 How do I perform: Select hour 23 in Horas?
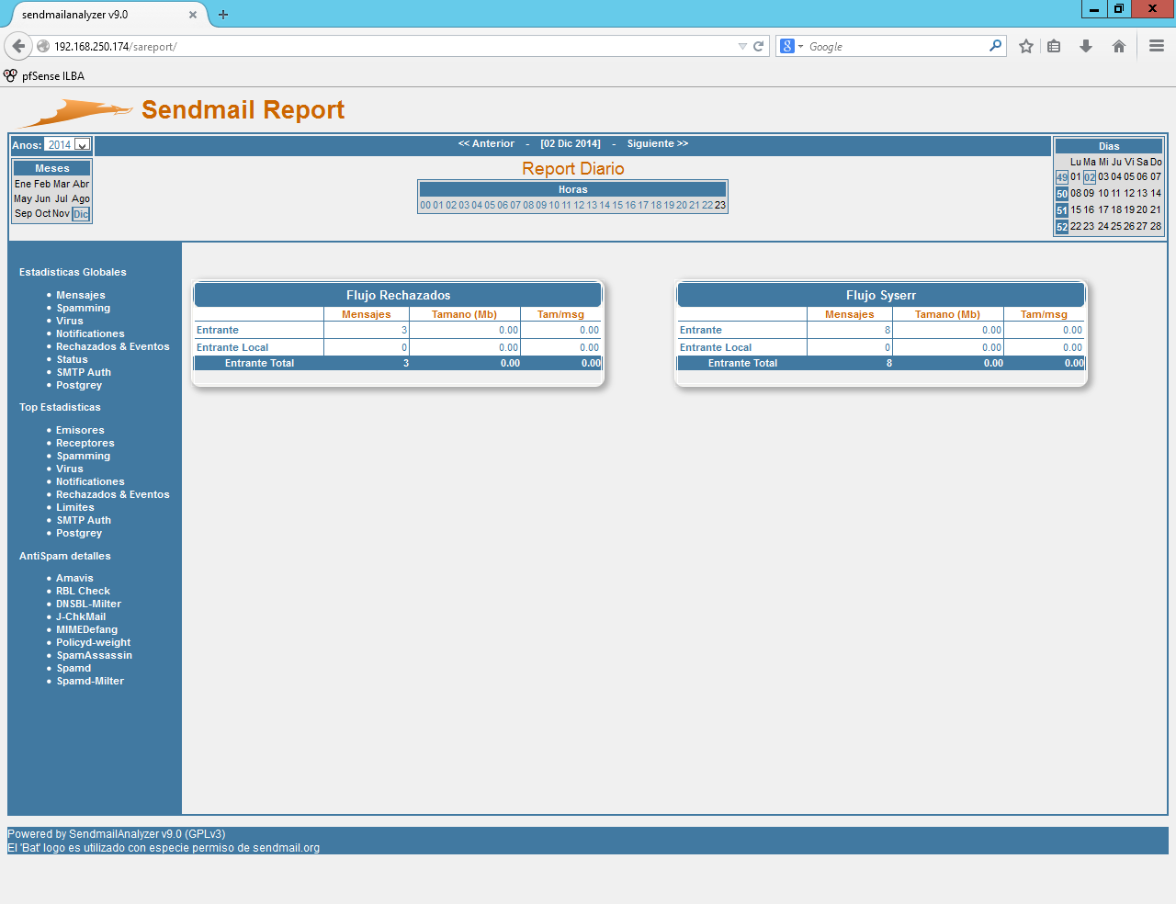point(720,205)
